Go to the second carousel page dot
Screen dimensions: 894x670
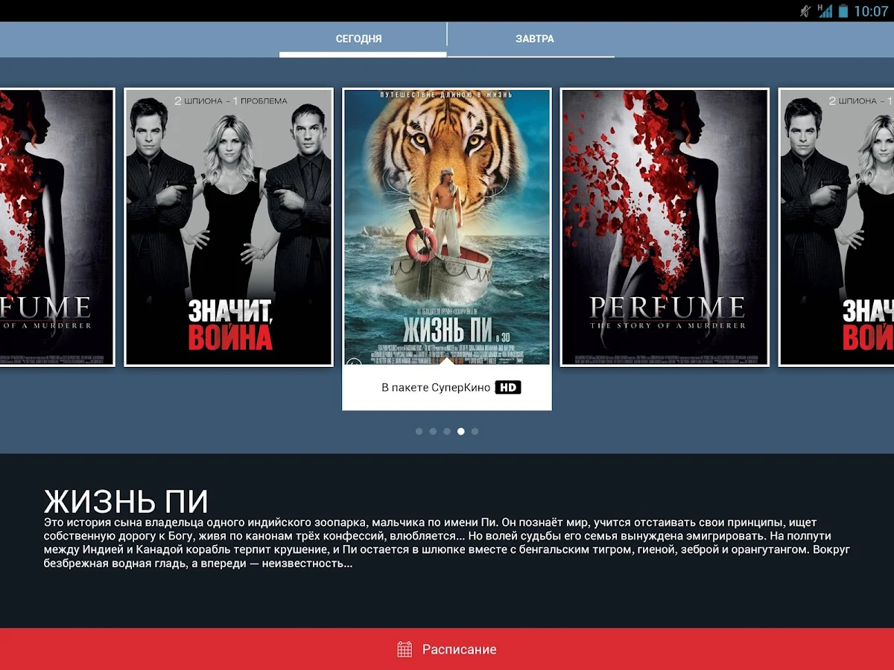tap(433, 431)
